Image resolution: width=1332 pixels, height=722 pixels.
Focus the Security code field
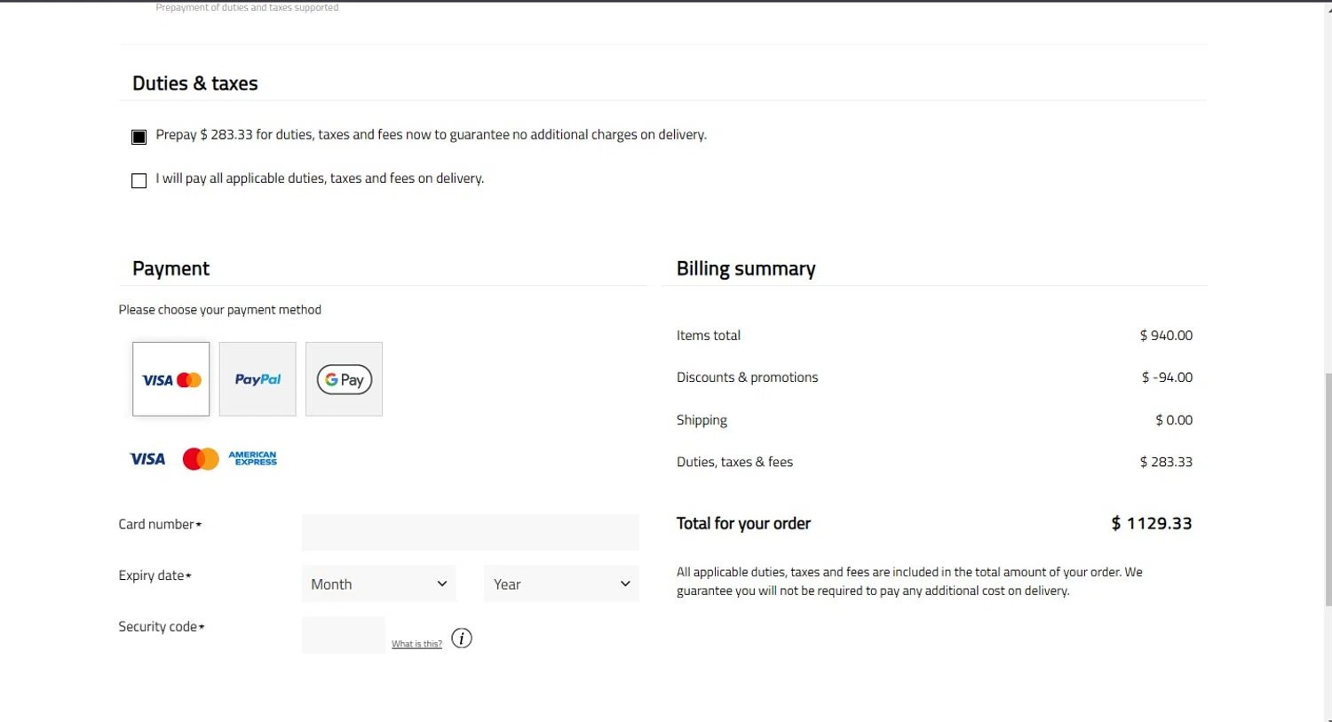pos(344,635)
